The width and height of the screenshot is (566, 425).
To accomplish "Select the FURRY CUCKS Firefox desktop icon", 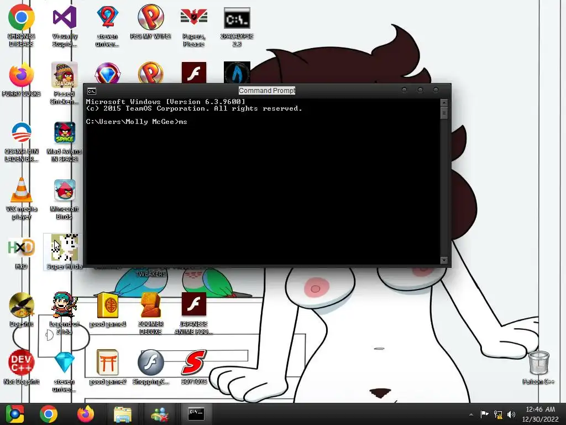I will (22, 80).
